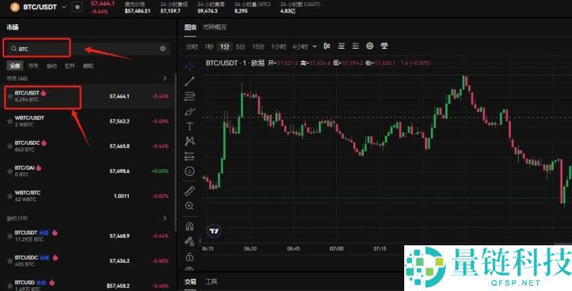The width and height of the screenshot is (572, 291).
Task: Toggle the magnet snap mode
Action: [190, 226]
